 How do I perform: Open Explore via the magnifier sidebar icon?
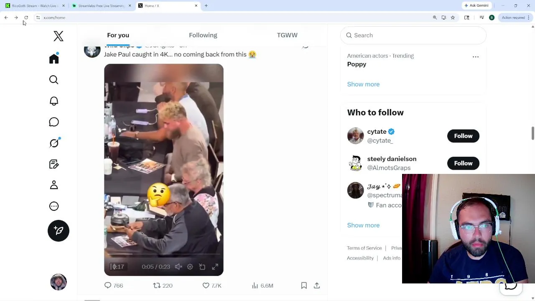(54, 80)
